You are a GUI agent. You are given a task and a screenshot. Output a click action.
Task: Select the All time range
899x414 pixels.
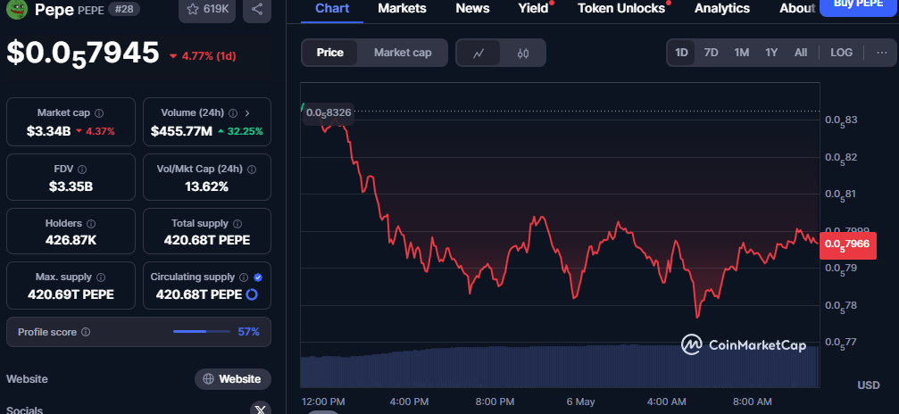tap(801, 53)
